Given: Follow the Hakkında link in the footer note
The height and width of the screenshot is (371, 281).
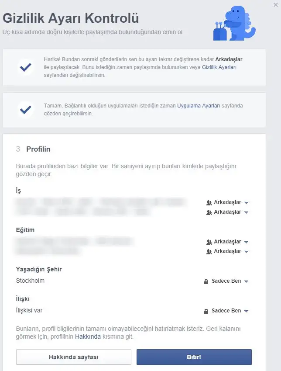Looking at the screenshot, I should [88, 336].
